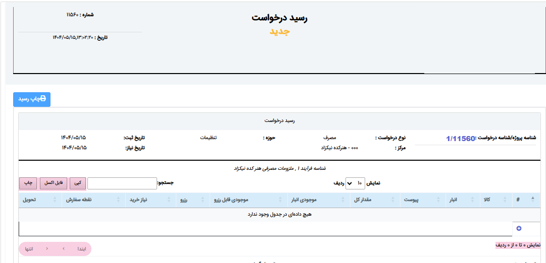Go to first page with ابتدا
Viewport: 546px width, 263px height.
(x=81, y=249)
